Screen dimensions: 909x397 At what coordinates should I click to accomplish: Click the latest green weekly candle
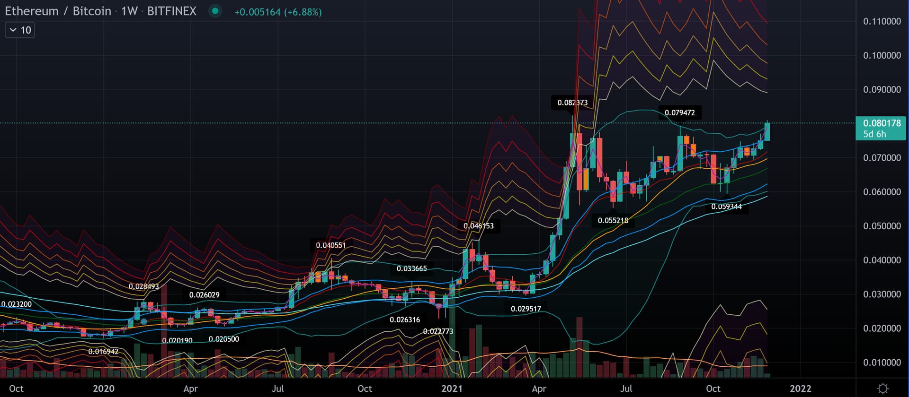[x=766, y=131]
